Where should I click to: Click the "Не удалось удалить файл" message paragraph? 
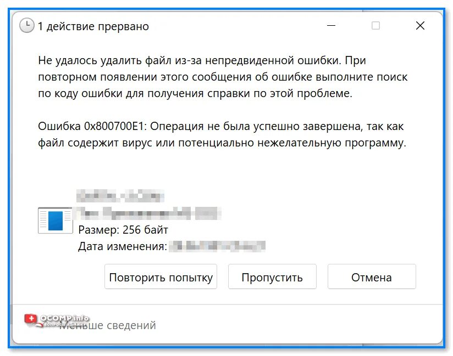[223, 77]
